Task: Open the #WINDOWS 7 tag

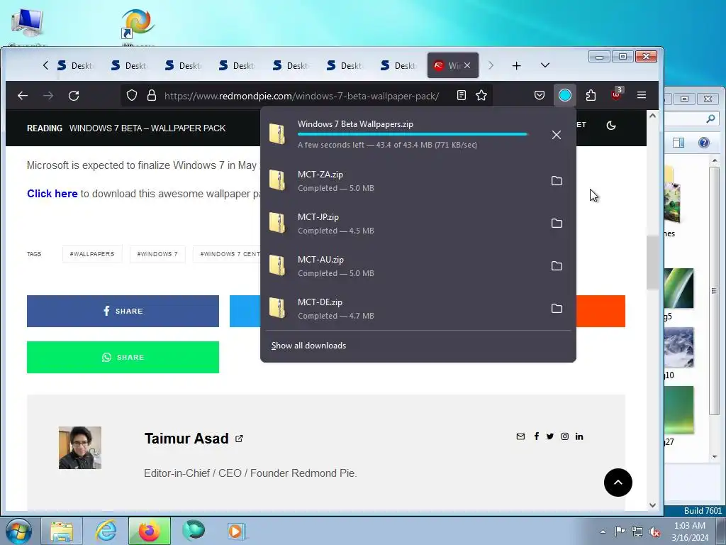Action: click(x=157, y=254)
